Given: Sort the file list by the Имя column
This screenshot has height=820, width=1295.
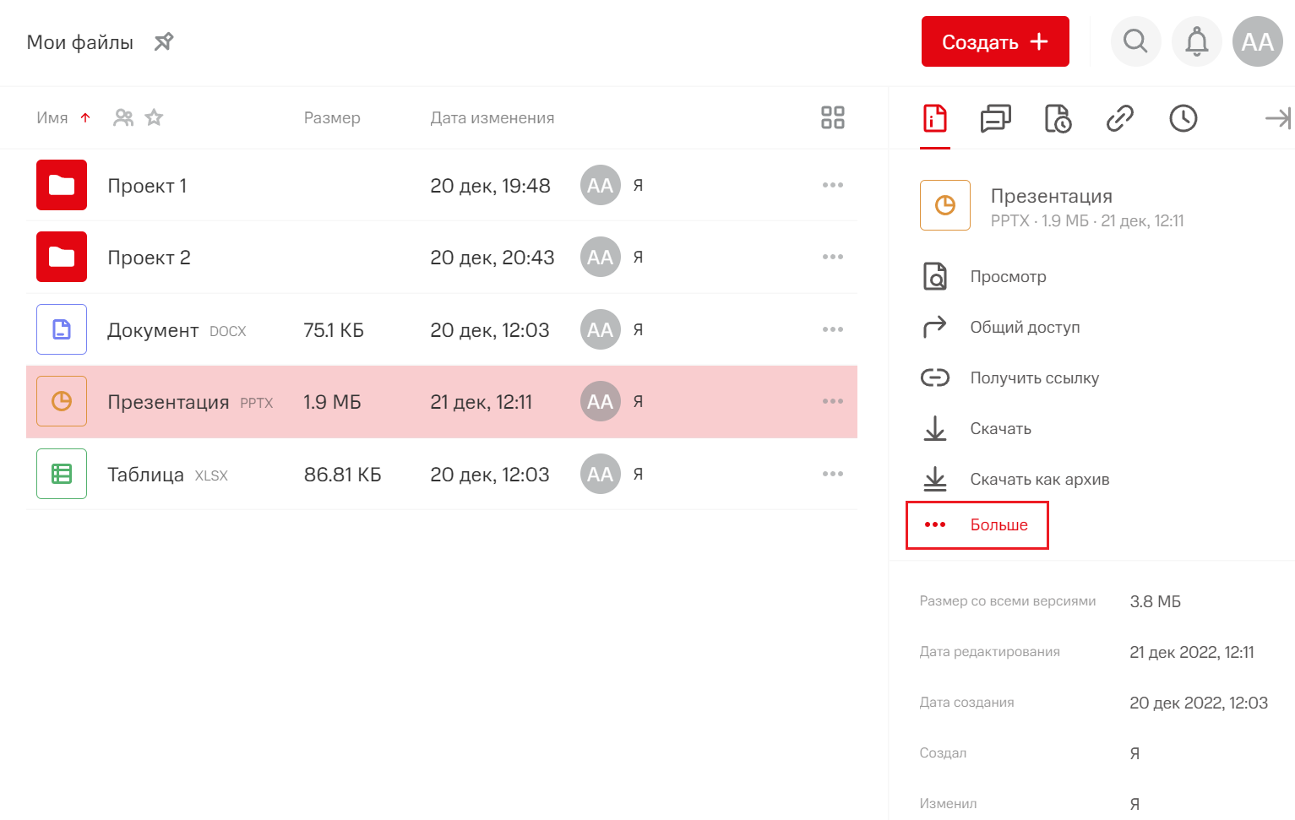Looking at the screenshot, I should tap(52, 118).
